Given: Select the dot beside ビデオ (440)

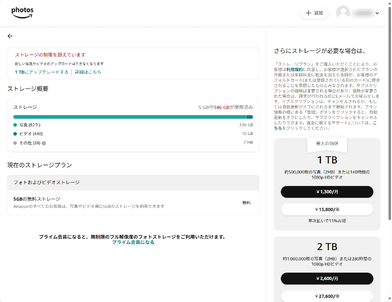Looking at the screenshot, I should coord(15,134).
